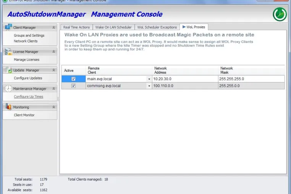The width and height of the screenshot is (291, 194).
Task: Click the Client Manager network icon
Action: coord(8,27)
